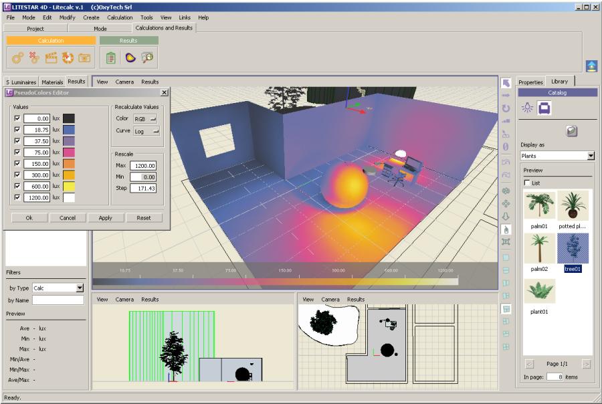
Task: Select the lamp icon in the Catalog panel
Action: click(527, 107)
